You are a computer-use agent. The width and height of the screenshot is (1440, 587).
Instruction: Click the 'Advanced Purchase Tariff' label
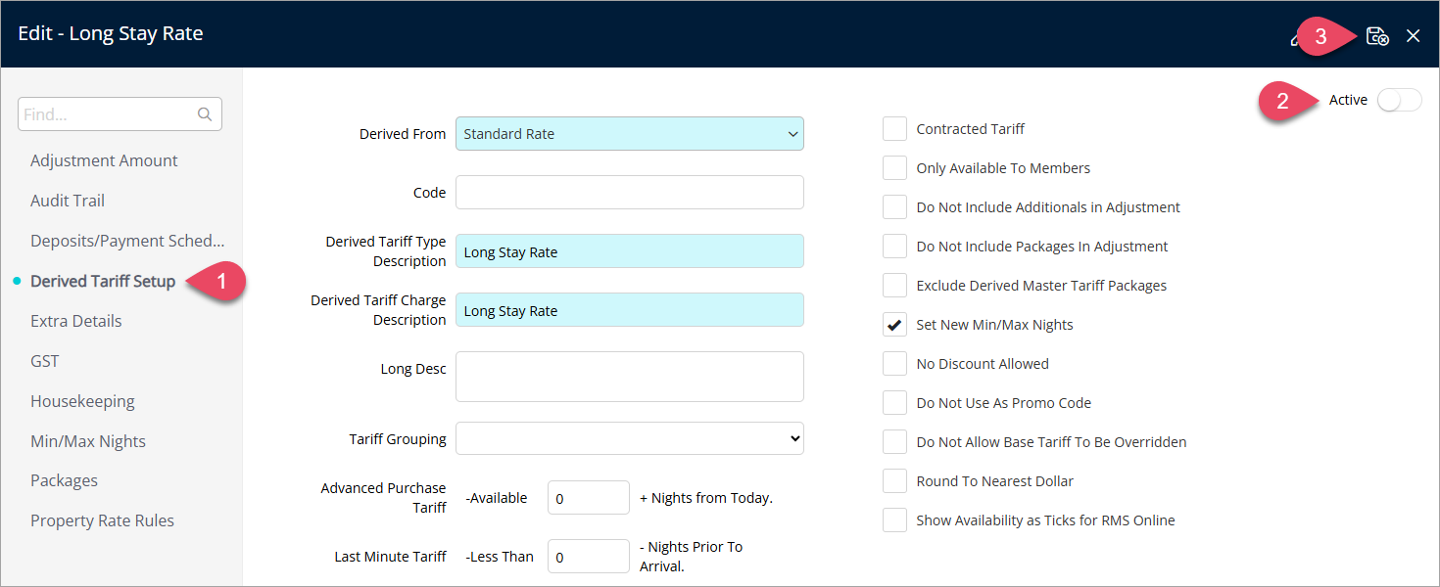tap(383, 498)
